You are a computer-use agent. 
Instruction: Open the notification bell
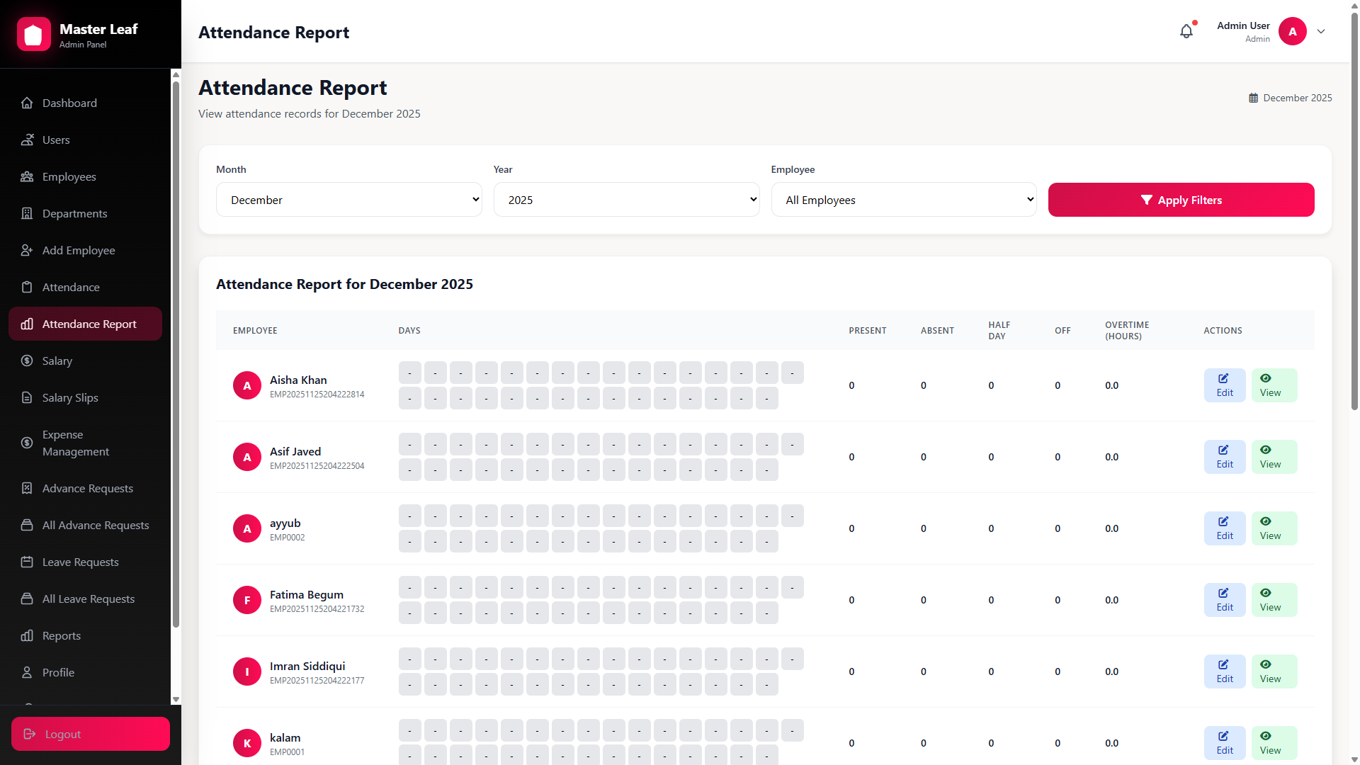(1186, 31)
